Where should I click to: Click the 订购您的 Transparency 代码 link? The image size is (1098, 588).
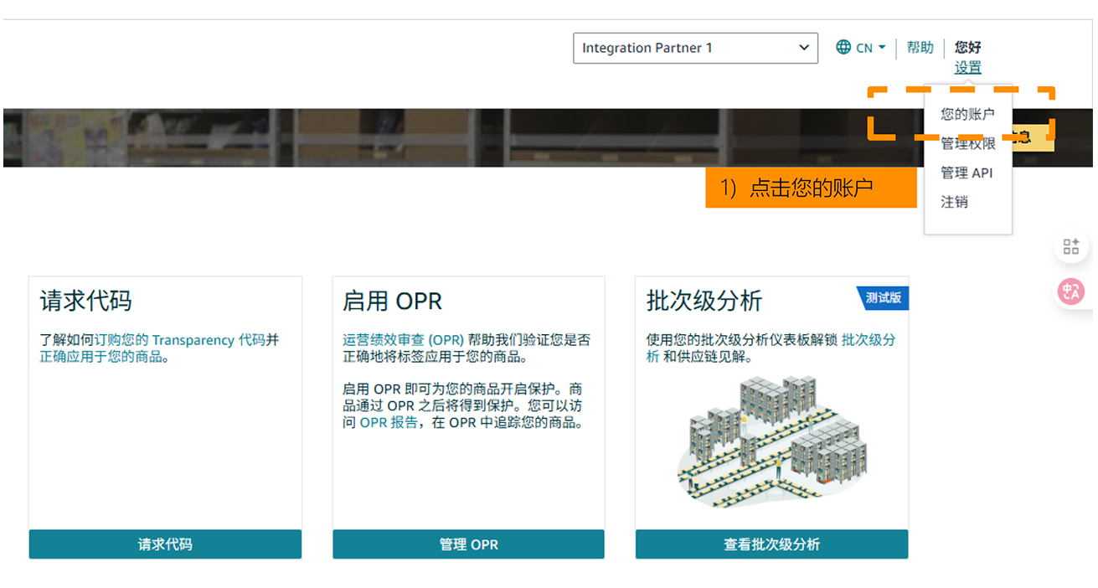pyautogui.click(x=169, y=339)
